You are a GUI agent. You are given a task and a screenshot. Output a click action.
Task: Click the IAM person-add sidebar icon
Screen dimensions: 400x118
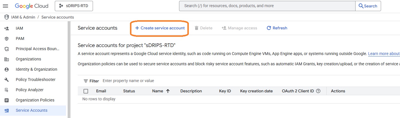pyautogui.click(x=7, y=28)
